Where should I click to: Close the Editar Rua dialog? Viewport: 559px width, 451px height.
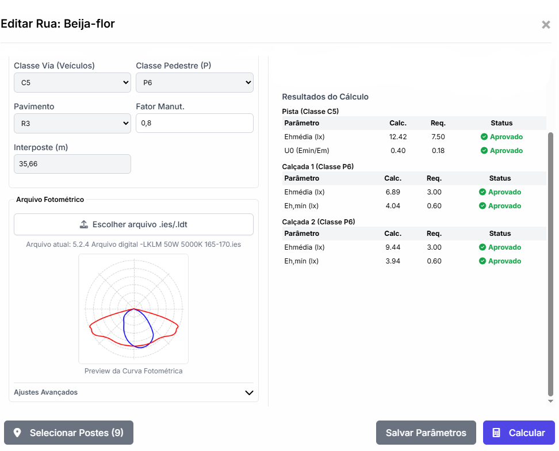coord(546,25)
